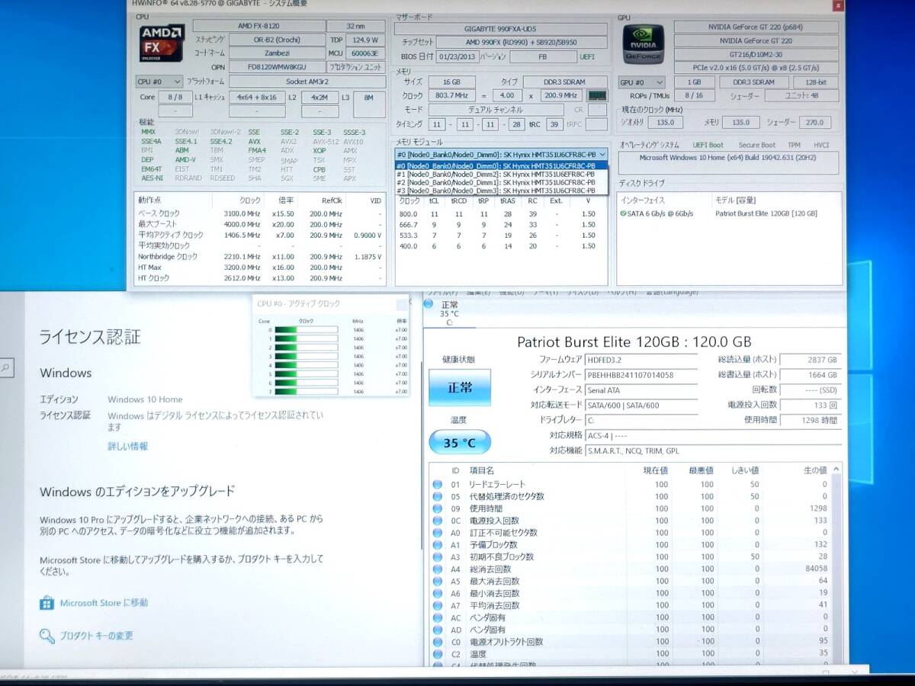Screen dimensions: 915x686
Task: Click the status orb for SMART row A5
Action: [x=438, y=582]
